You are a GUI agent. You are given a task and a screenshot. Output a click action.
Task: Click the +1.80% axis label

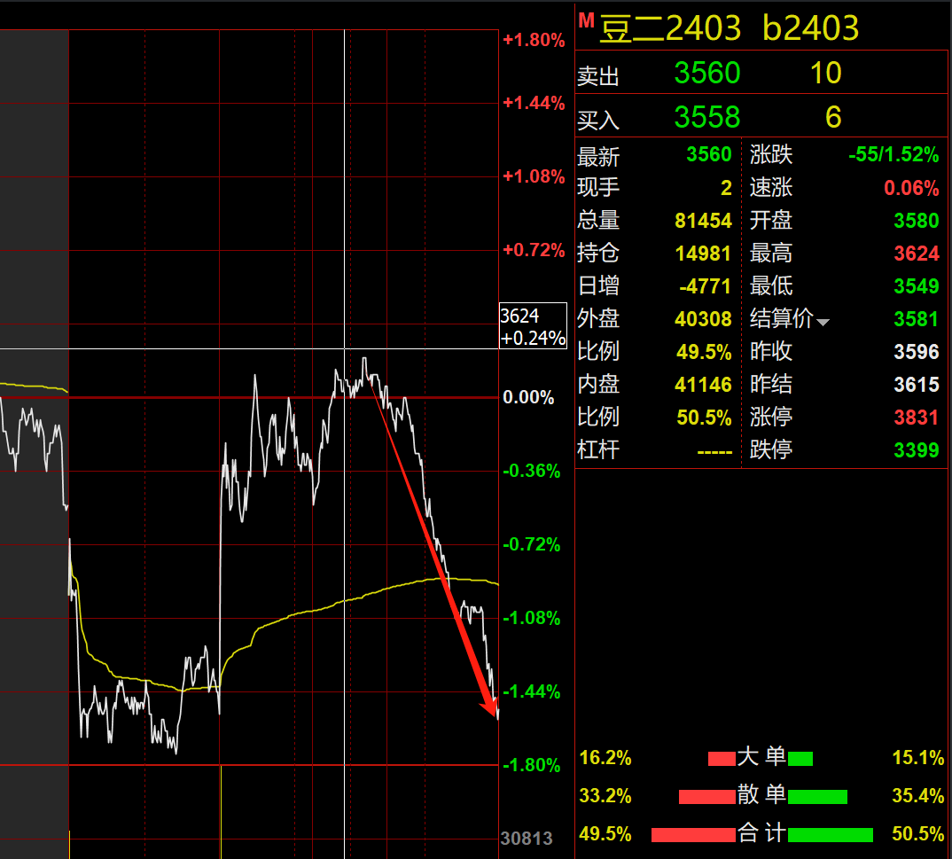pyautogui.click(x=533, y=40)
